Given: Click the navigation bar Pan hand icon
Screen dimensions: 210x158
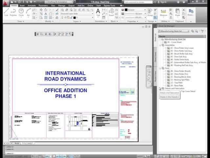Looking at the screenshot, I should (149, 76).
